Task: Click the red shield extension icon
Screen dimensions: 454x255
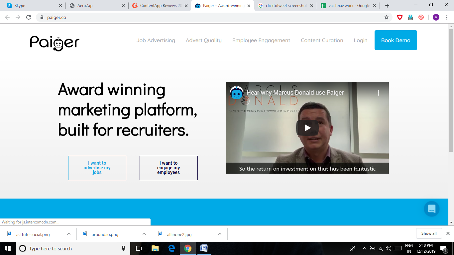Action: point(400,17)
